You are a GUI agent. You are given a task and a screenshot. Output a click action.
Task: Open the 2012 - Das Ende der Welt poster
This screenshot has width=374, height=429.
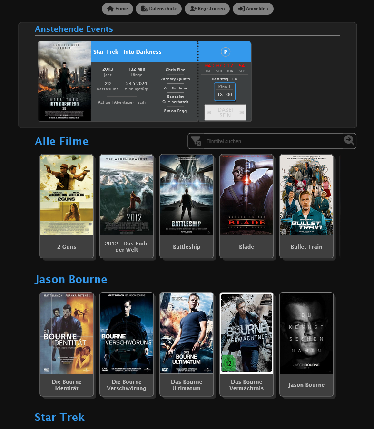tap(127, 195)
